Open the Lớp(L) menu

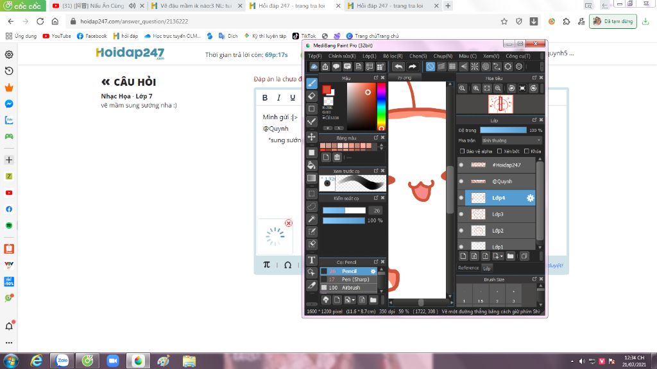(369, 56)
